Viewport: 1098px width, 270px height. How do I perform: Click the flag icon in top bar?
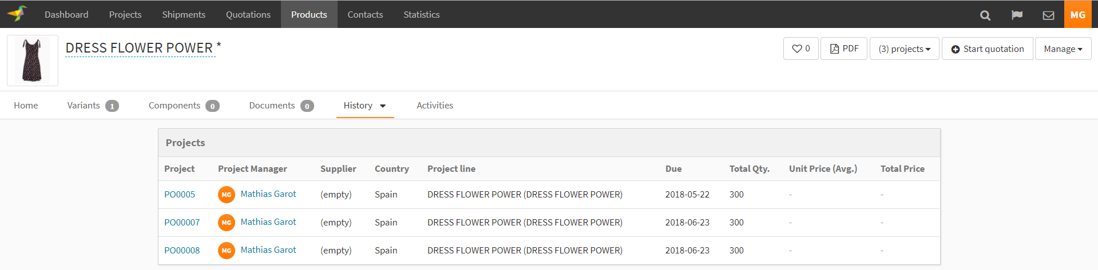coord(1017,15)
